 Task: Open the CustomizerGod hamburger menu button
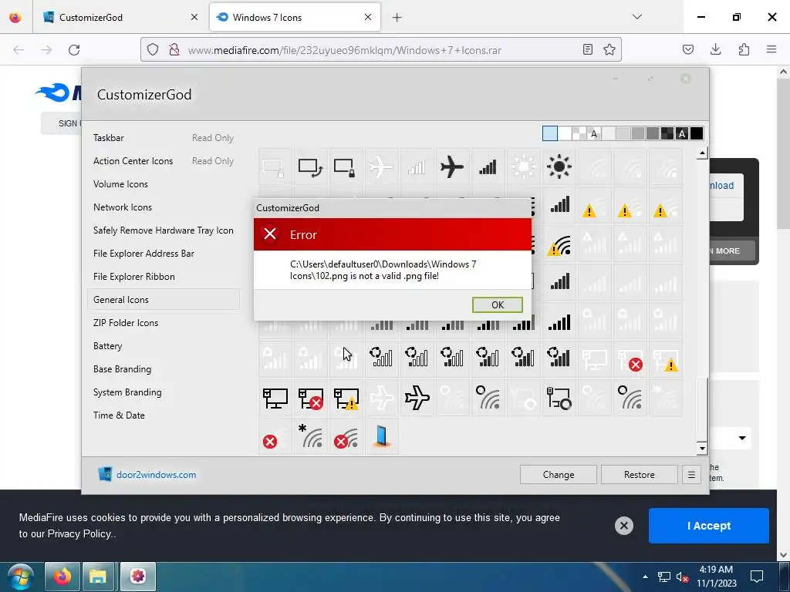(x=691, y=475)
